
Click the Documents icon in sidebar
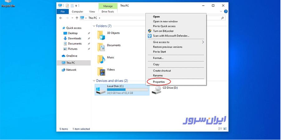click(x=65, y=44)
